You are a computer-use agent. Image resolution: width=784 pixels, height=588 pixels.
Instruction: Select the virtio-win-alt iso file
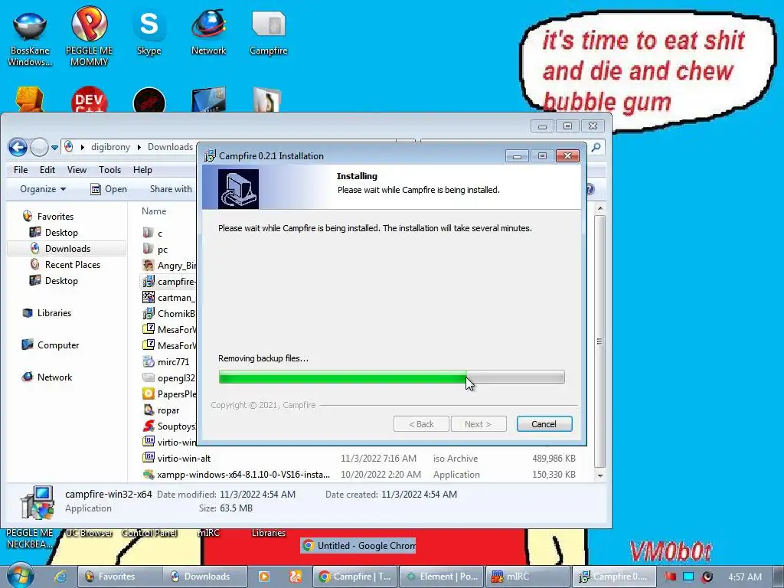click(x=177, y=458)
